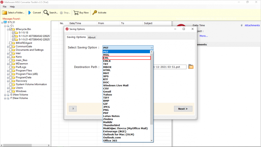Expand the F:\New Volume node

tap(5, 98)
